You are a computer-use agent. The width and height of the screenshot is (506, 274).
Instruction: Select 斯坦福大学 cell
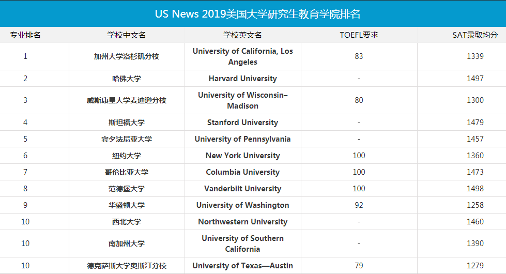coord(127,123)
